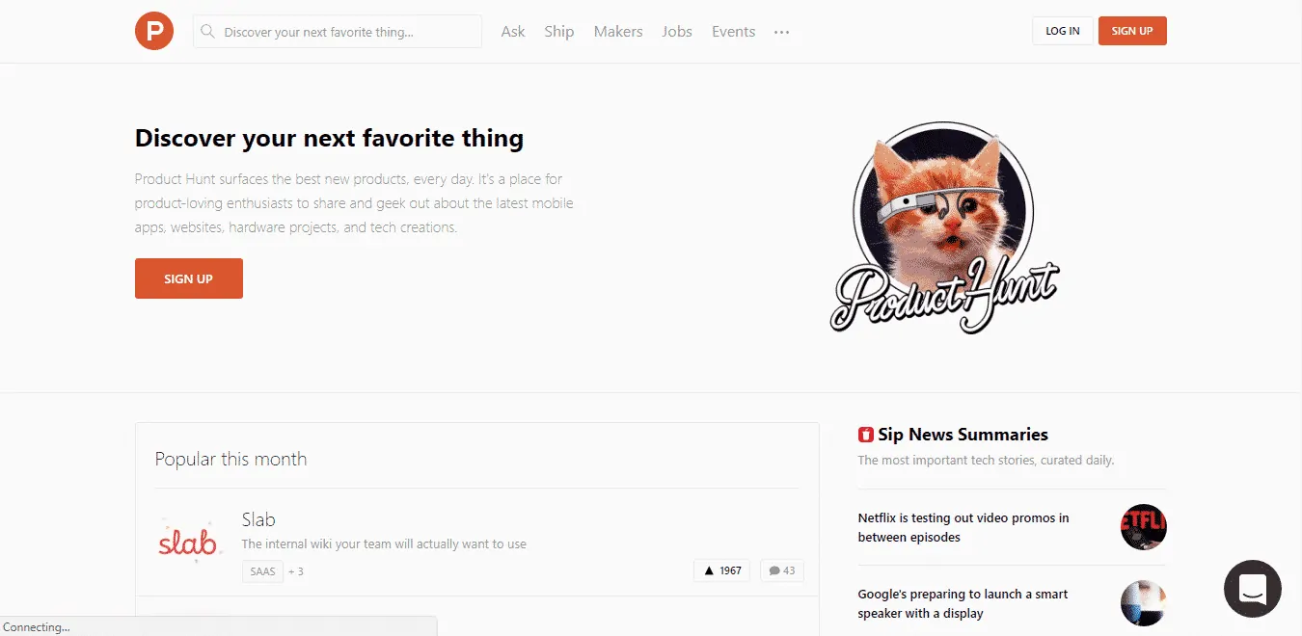1302x636 pixels.
Task: Click the 'Popular this month' heading
Action: tap(231, 459)
